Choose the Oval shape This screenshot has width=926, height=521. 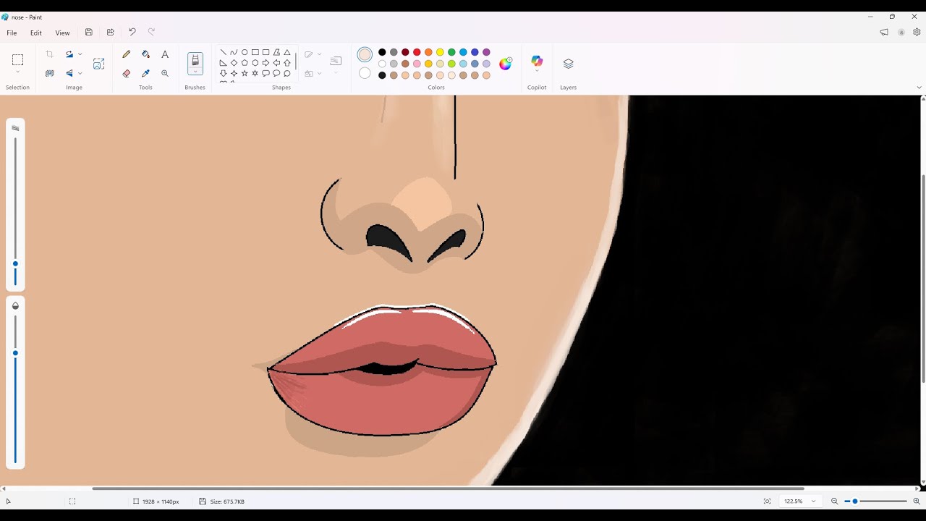coord(245,52)
